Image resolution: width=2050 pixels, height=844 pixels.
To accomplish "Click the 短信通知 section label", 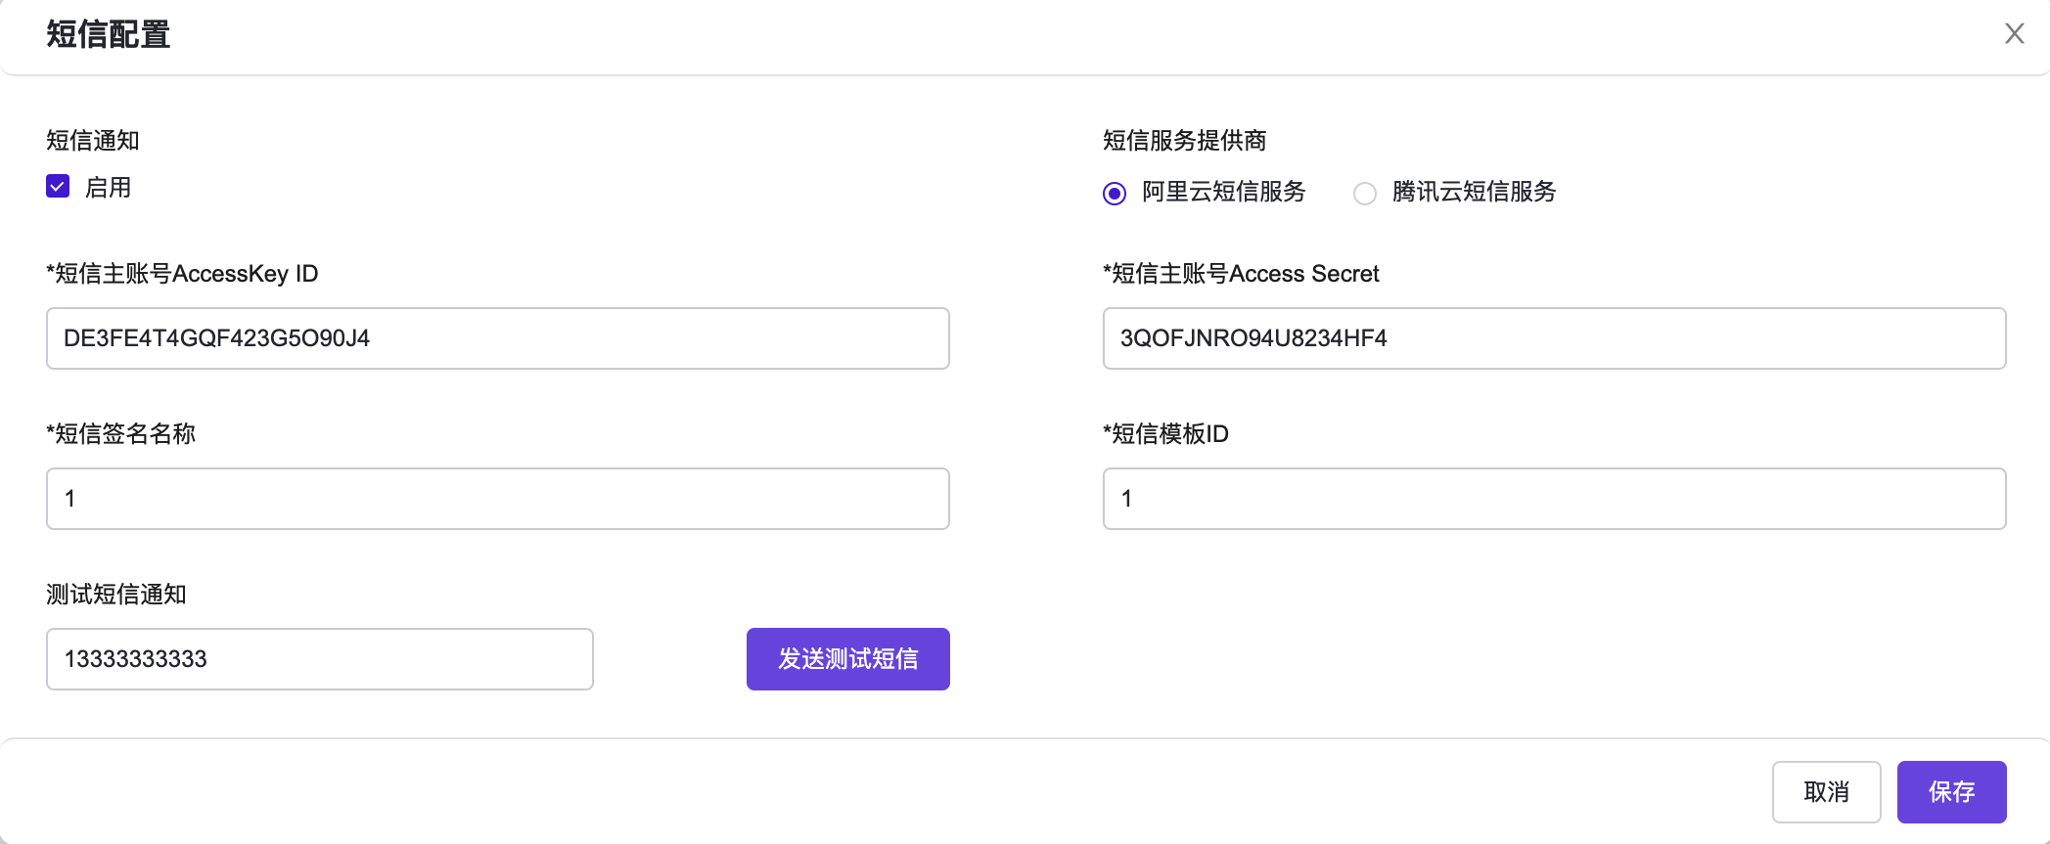I will 93,141.
